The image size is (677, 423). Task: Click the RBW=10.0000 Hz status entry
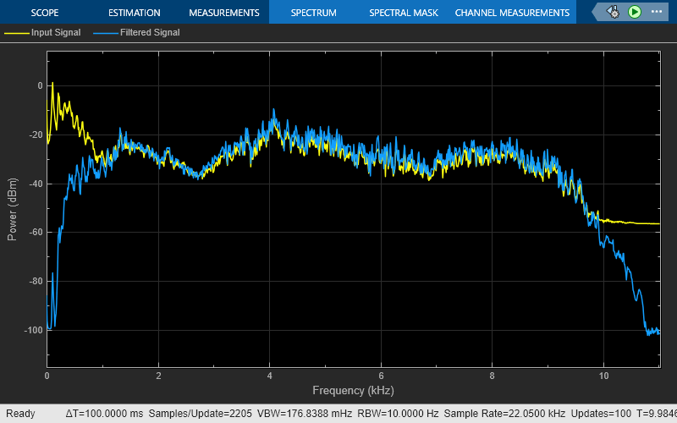[x=398, y=414]
